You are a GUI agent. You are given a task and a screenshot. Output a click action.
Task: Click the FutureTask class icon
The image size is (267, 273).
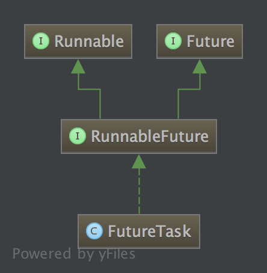click(x=94, y=231)
